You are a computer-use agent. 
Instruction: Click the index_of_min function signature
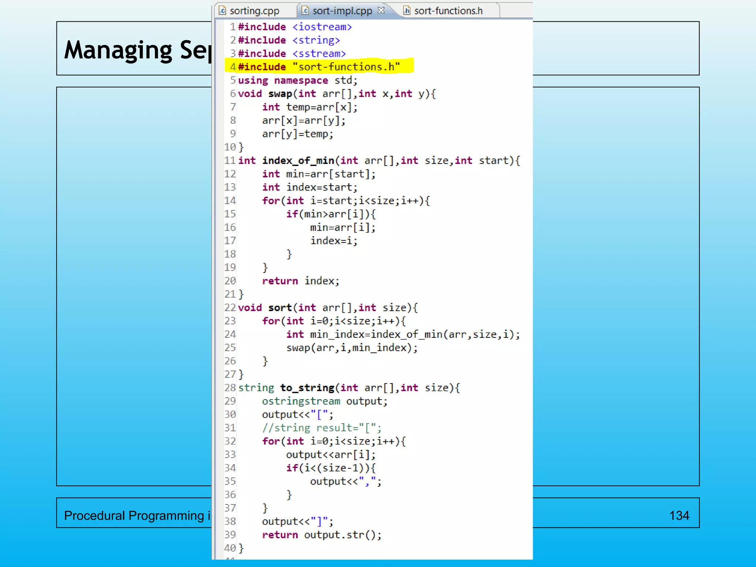(379, 161)
